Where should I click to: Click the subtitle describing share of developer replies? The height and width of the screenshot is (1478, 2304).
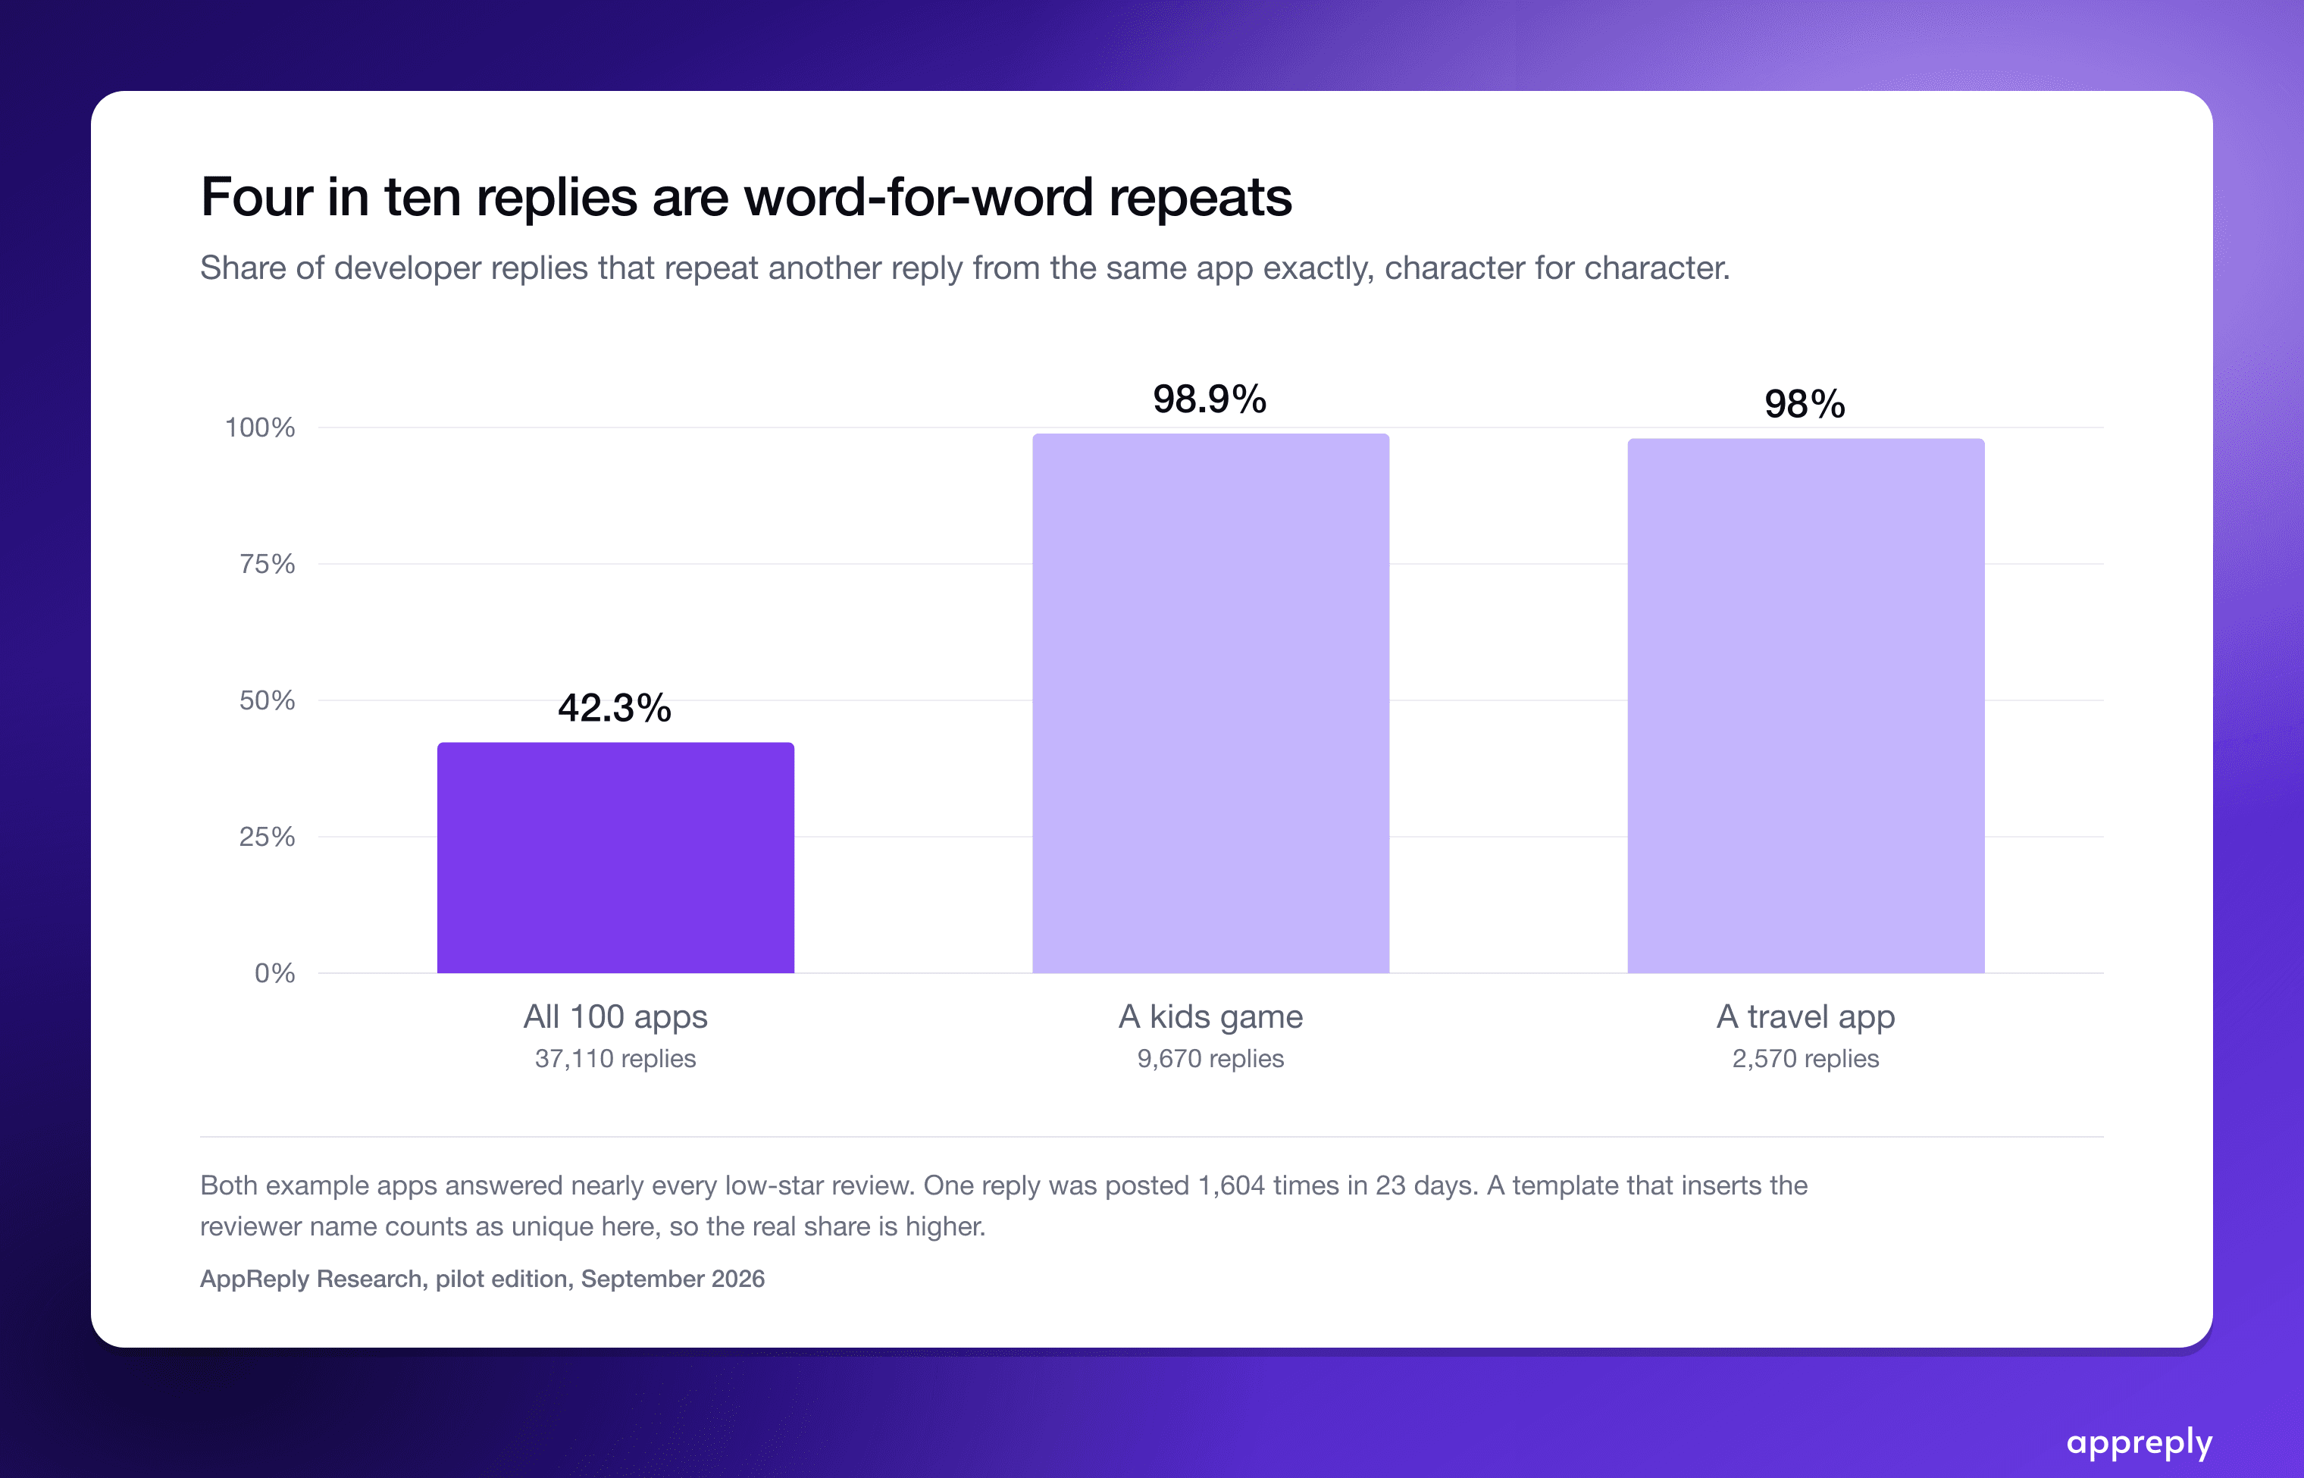(x=964, y=268)
